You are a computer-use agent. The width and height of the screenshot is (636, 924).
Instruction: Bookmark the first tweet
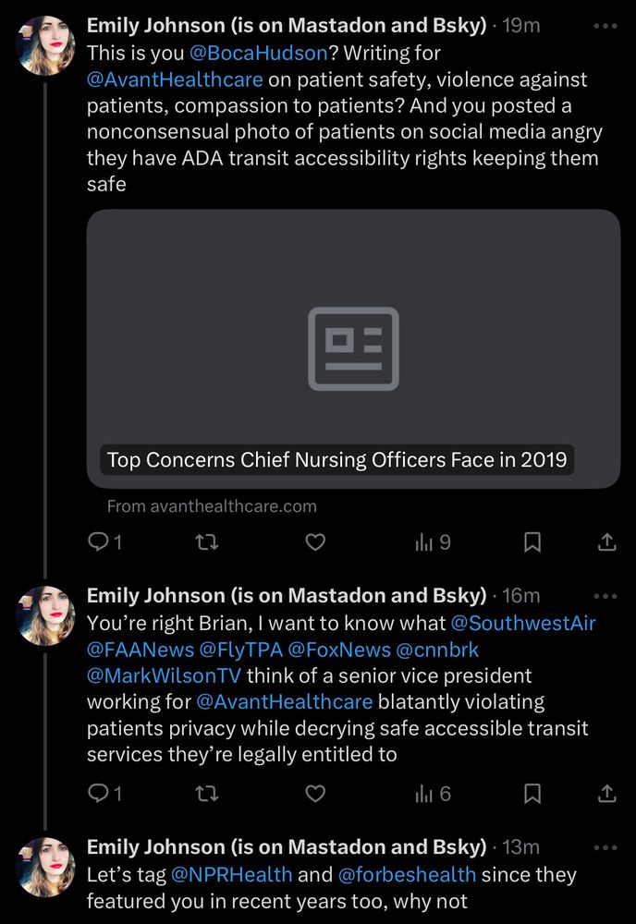(x=532, y=542)
